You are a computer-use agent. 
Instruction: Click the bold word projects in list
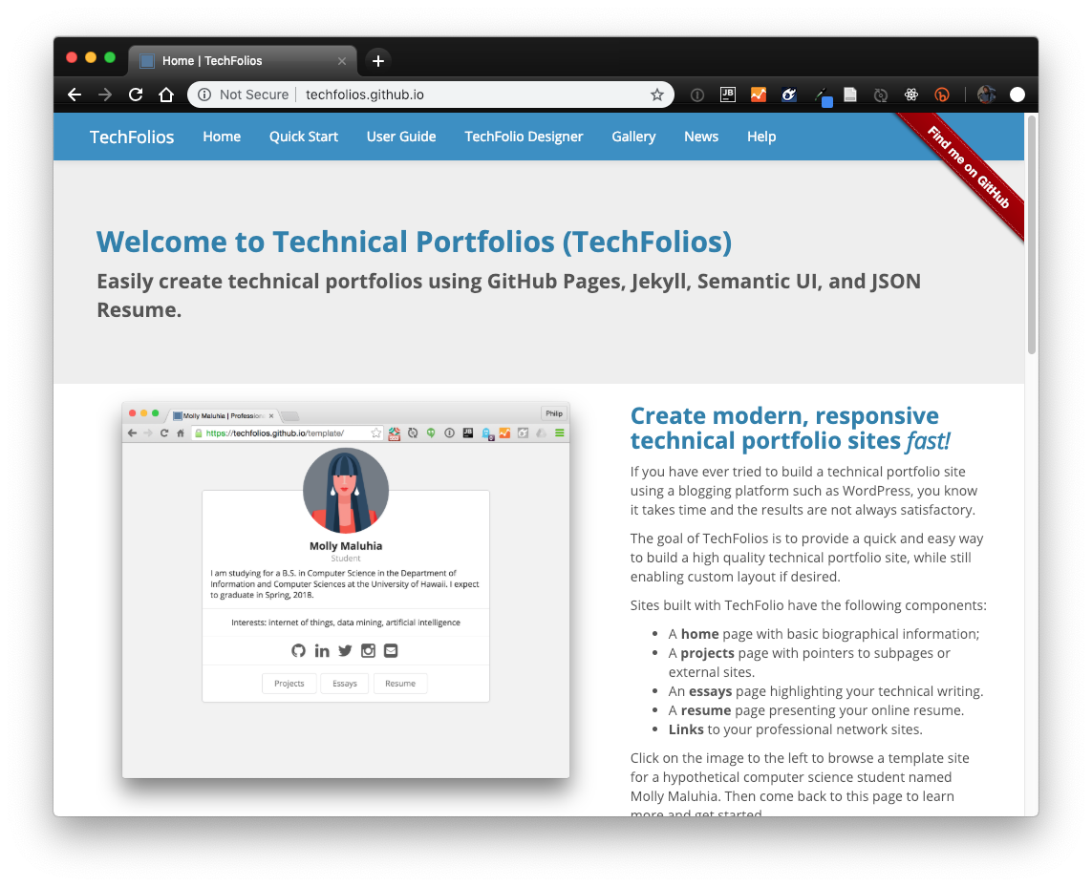click(708, 653)
